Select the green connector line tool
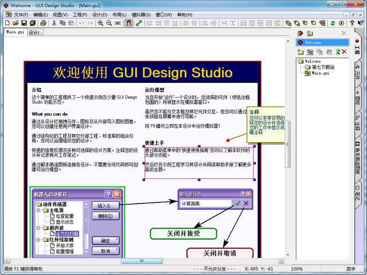This screenshot has height=275, width=367. [x=139, y=23]
